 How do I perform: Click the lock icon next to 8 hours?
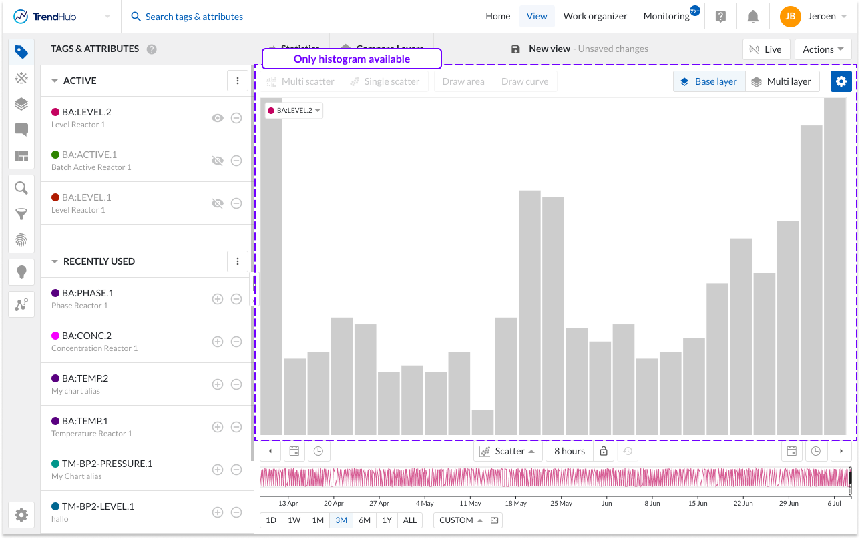pyautogui.click(x=604, y=451)
